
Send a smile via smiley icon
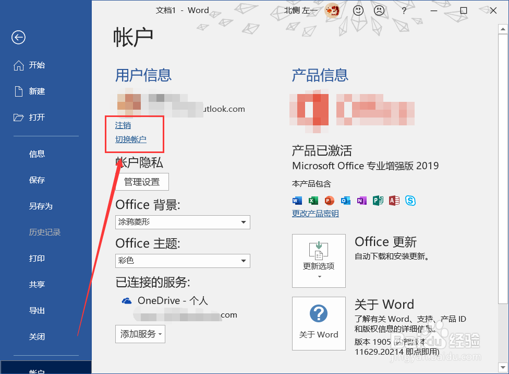358,10
